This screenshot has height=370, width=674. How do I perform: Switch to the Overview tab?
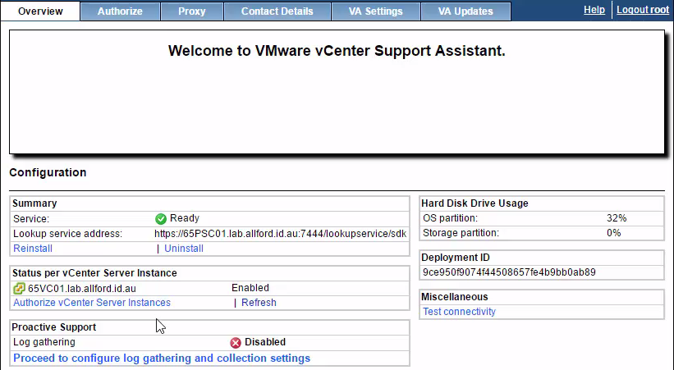tap(40, 11)
